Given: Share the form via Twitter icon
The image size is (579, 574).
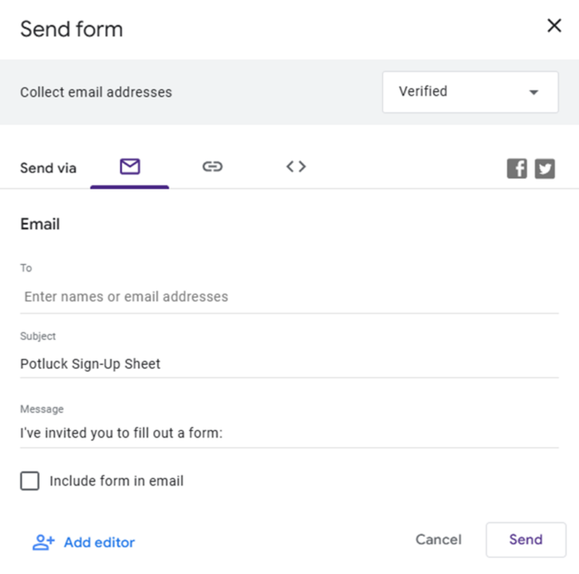Looking at the screenshot, I should click(x=544, y=169).
